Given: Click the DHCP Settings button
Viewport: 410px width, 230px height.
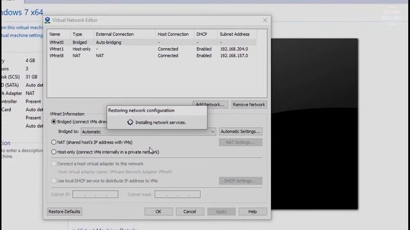Looking at the screenshot, I should coord(241,181).
